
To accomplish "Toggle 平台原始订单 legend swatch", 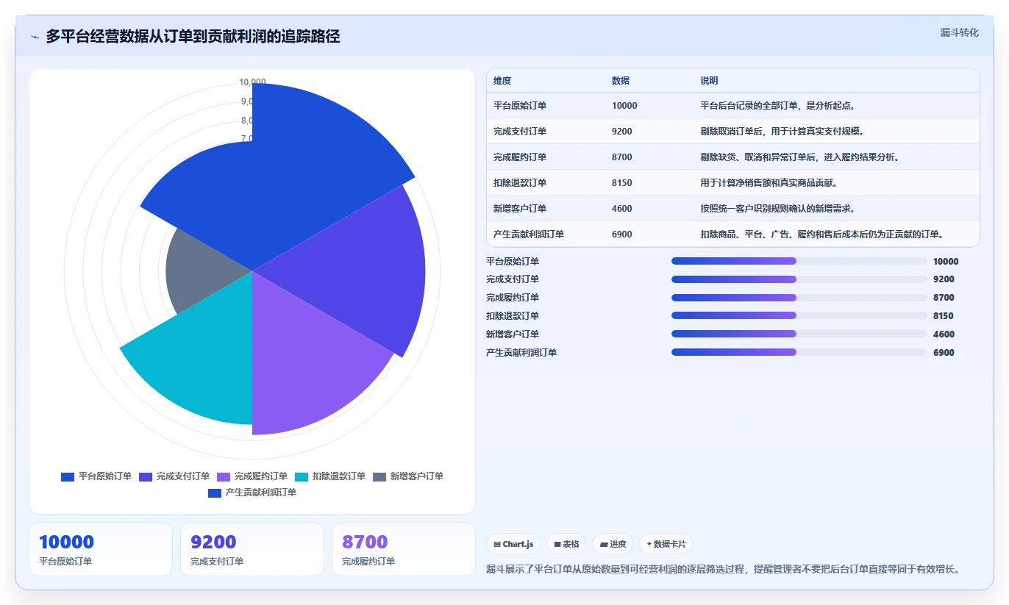I will (68, 476).
